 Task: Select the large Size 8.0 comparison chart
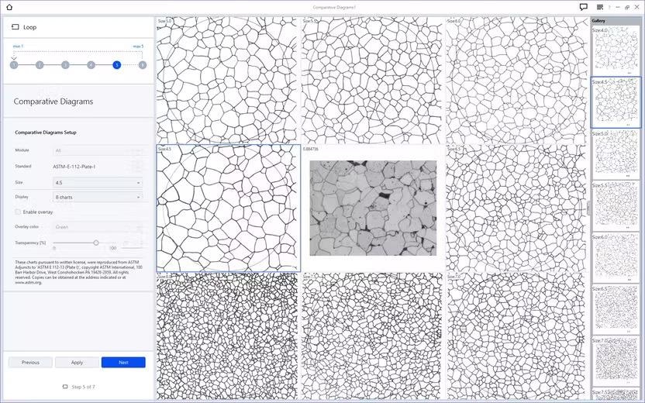pyautogui.click(x=227, y=336)
